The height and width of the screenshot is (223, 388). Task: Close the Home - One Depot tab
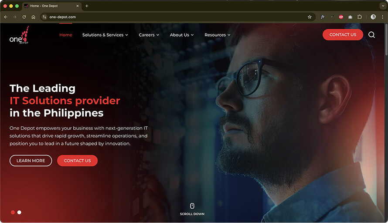(78, 6)
